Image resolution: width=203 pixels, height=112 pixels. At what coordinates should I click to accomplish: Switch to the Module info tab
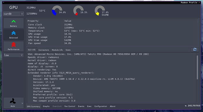(57, 50)
